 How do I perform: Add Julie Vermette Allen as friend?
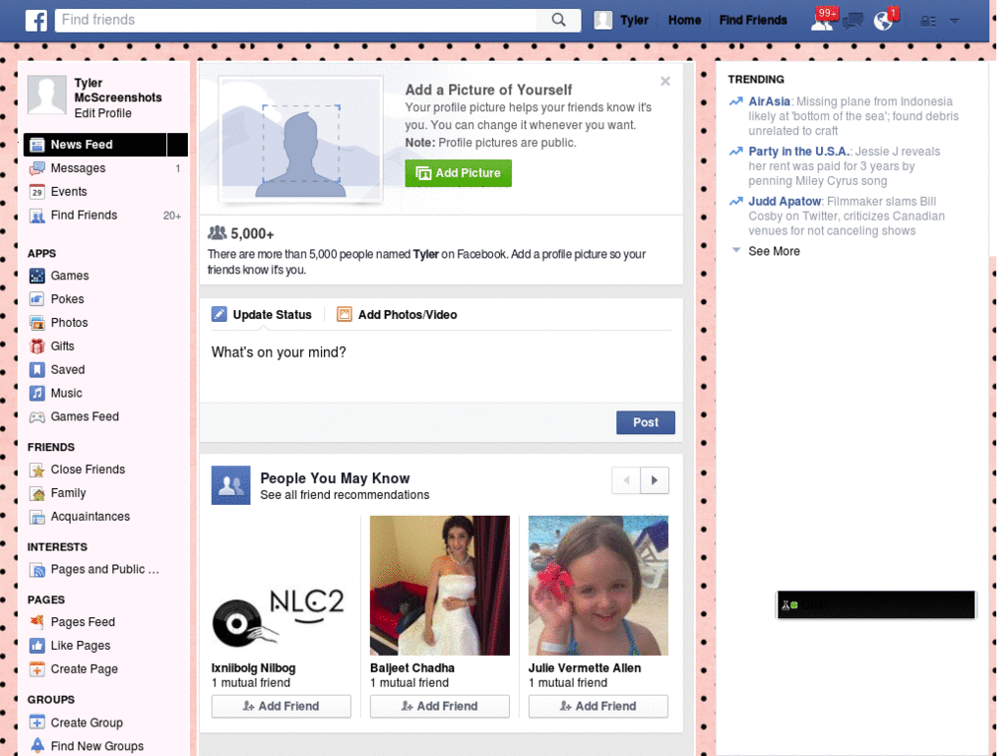(598, 706)
